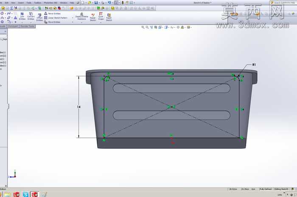
Task: Select the Point sketch tool
Action: [x=16, y=22]
